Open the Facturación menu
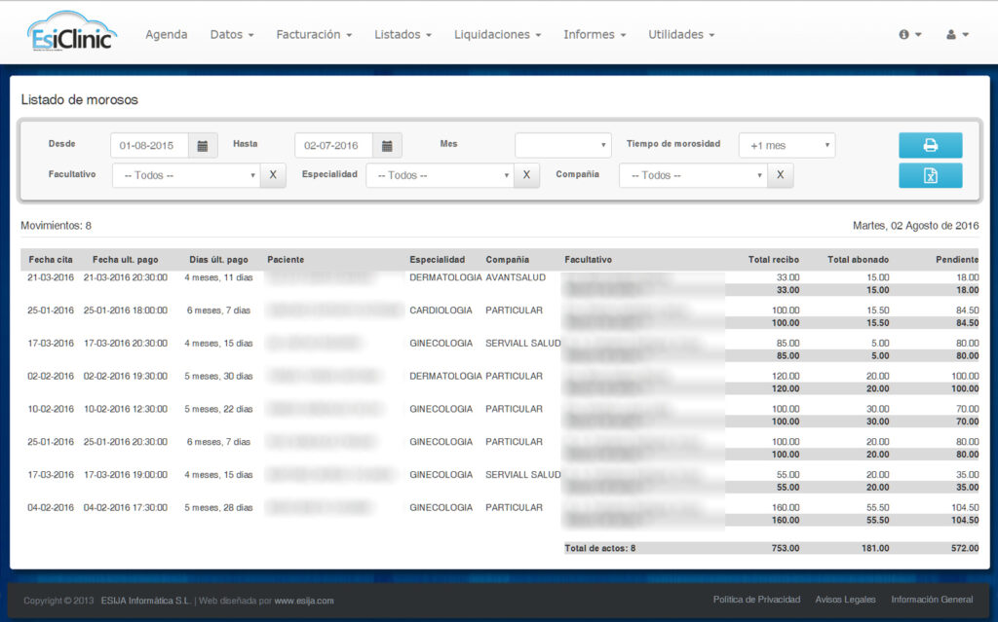Screen dimensions: 998x622 click(x=314, y=34)
